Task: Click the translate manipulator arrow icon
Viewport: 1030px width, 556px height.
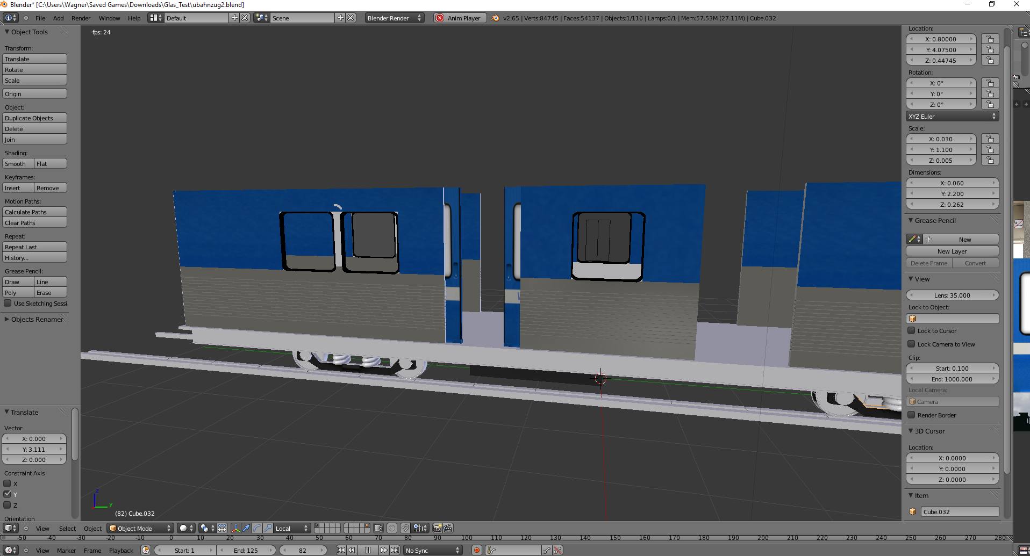Action: [246, 528]
